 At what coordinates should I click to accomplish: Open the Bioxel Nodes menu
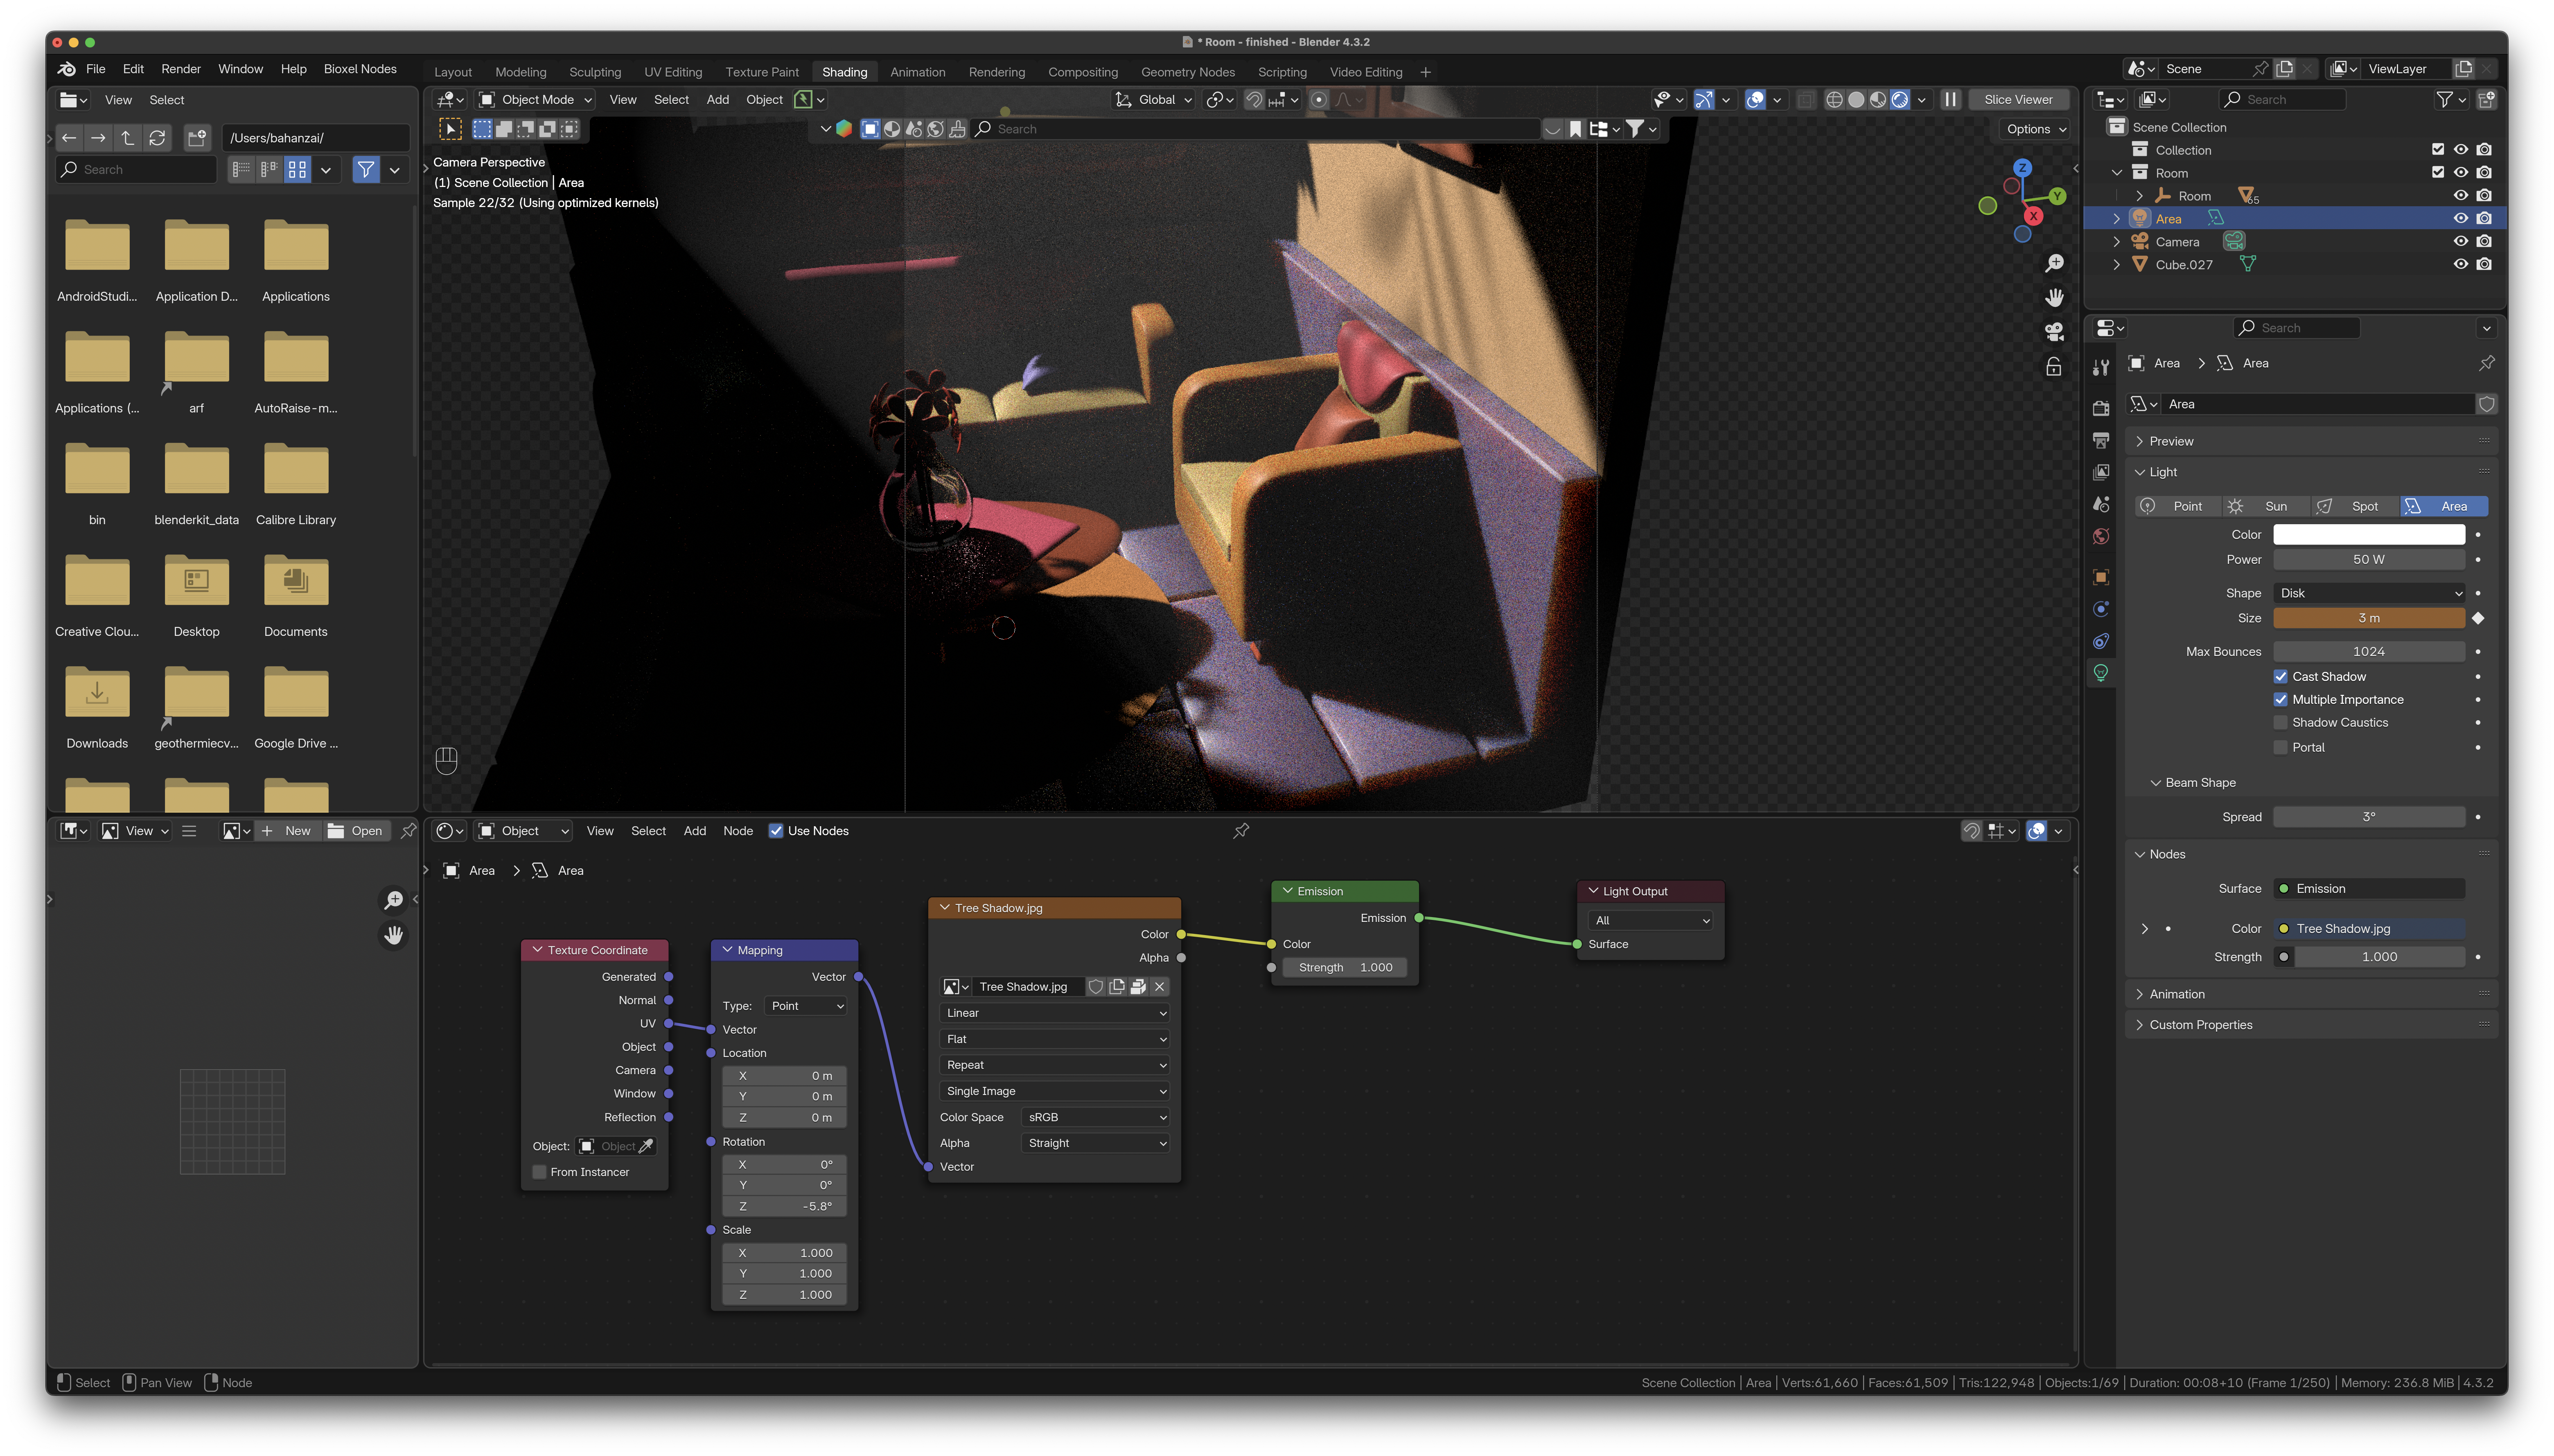pyautogui.click(x=360, y=69)
